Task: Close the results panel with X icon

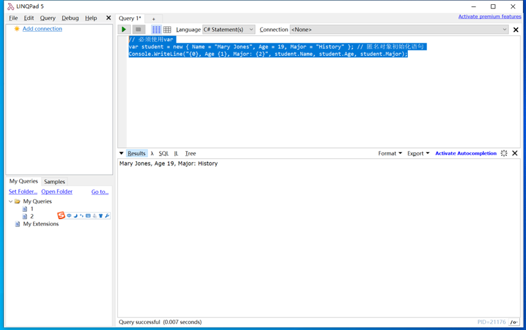Action: (515, 153)
